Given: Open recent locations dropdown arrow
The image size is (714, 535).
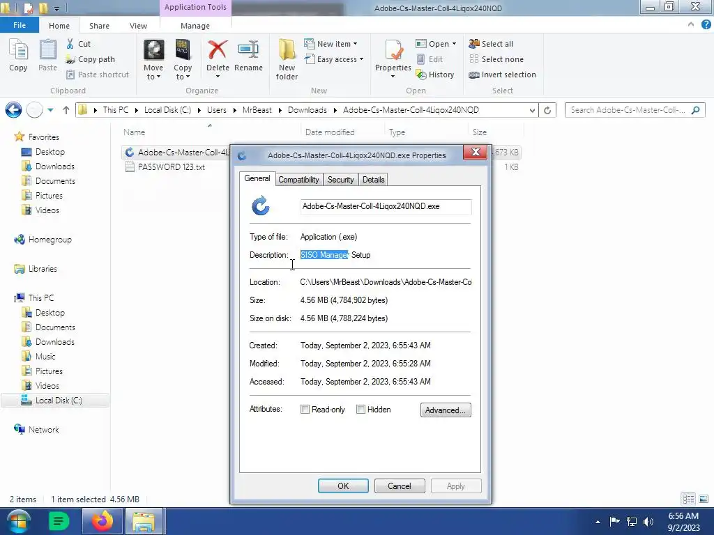Looking at the screenshot, I should pyautogui.click(x=50, y=110).
